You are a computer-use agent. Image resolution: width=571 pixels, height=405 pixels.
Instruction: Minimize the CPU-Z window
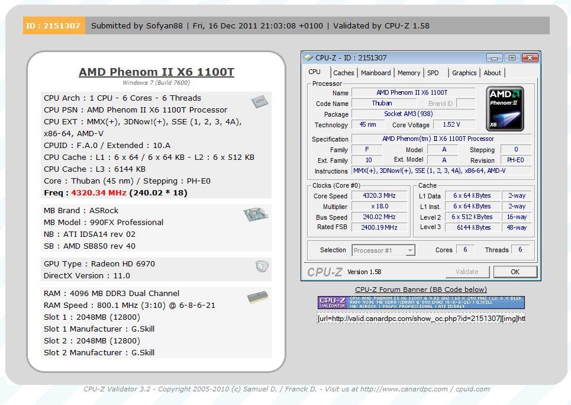pyautogui.click(x=494, y=57)
